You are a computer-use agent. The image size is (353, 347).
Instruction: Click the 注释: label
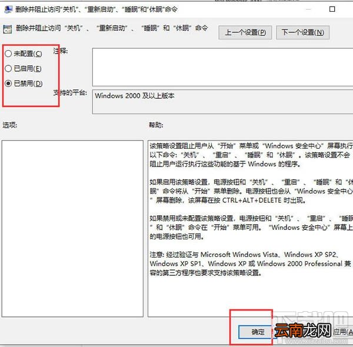pyautogui.click(x=61, y=51)
